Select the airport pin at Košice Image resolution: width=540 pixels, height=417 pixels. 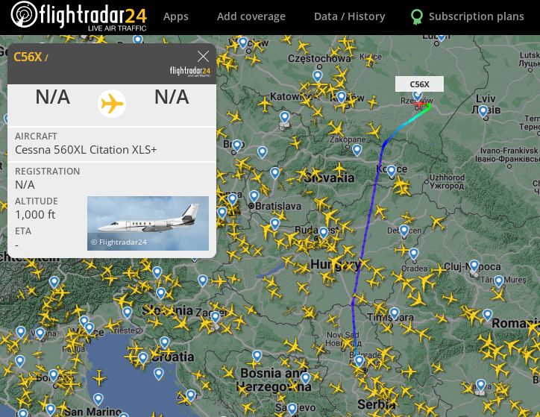click(392, 171)
